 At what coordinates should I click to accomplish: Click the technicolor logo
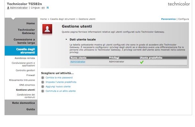tap(179, 4)
